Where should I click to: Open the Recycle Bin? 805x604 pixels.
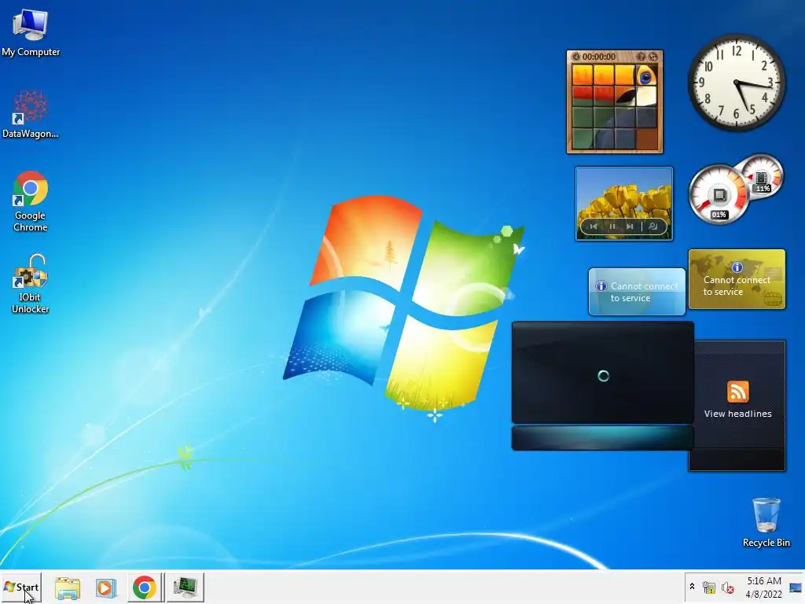pyautogui.click(x=766, y=522)
